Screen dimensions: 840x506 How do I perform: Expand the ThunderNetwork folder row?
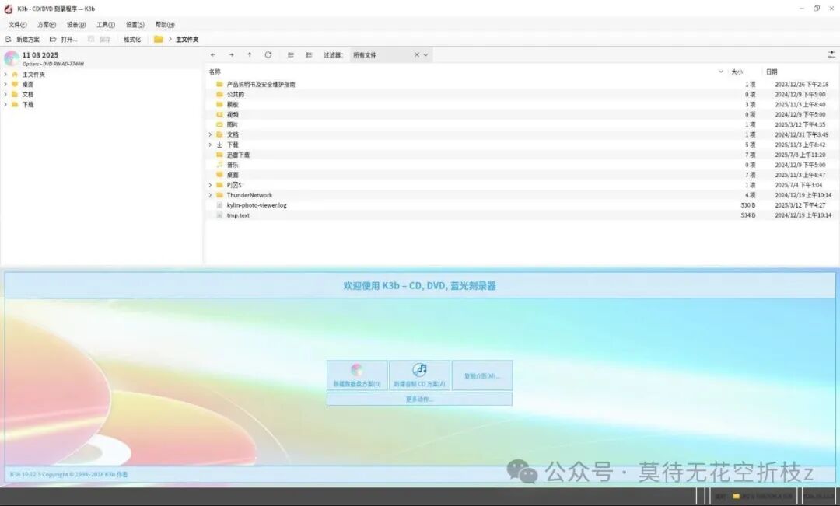pos(210,195)
